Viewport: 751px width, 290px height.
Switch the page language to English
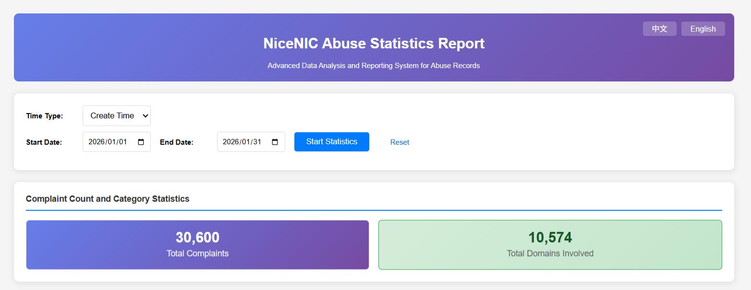[x=703, y=28]
